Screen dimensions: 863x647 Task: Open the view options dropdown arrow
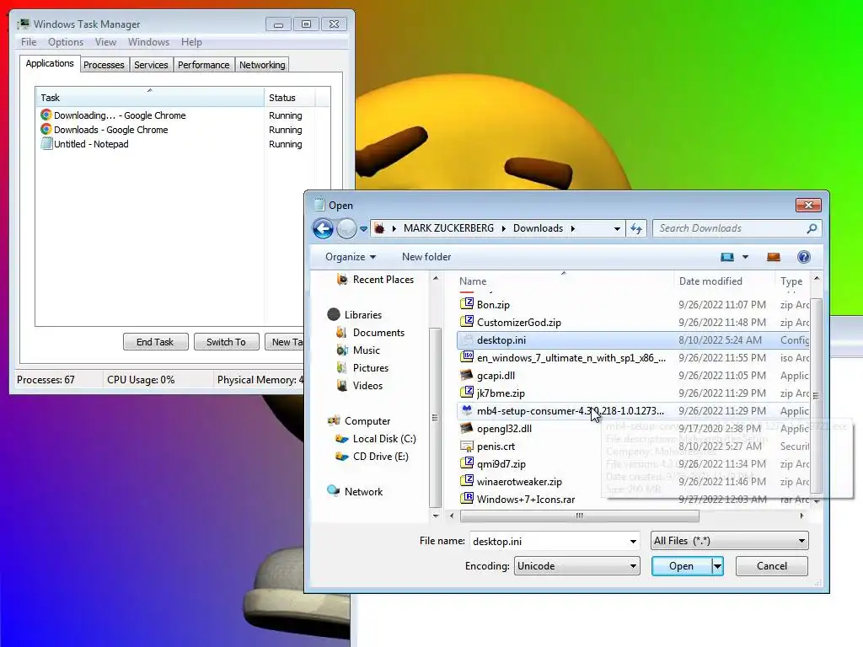(745, 257)
